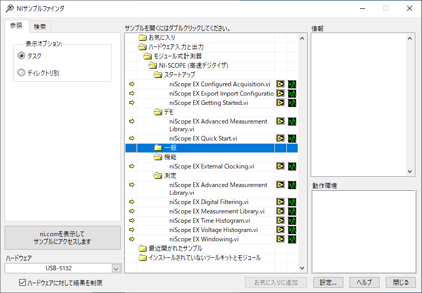Select niScope EX Advanced Measurement Library.vi under 測定
The image size is (422, 293).
(x=219, y=189)
